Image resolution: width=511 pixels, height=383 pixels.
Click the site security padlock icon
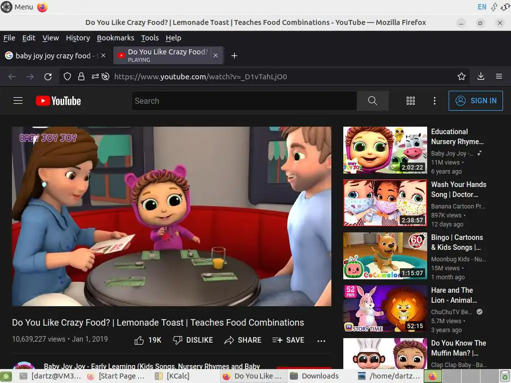81,76
